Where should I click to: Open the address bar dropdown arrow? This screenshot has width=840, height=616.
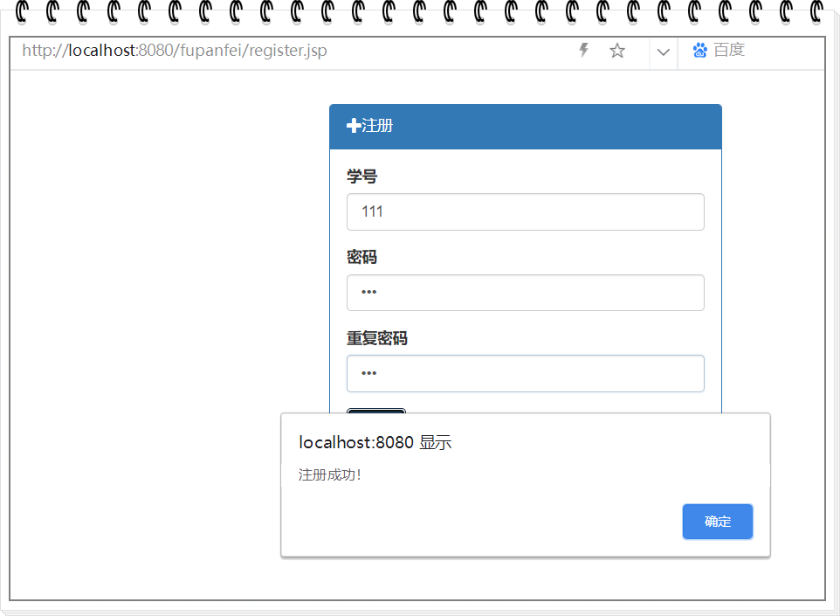coord(664,52)
